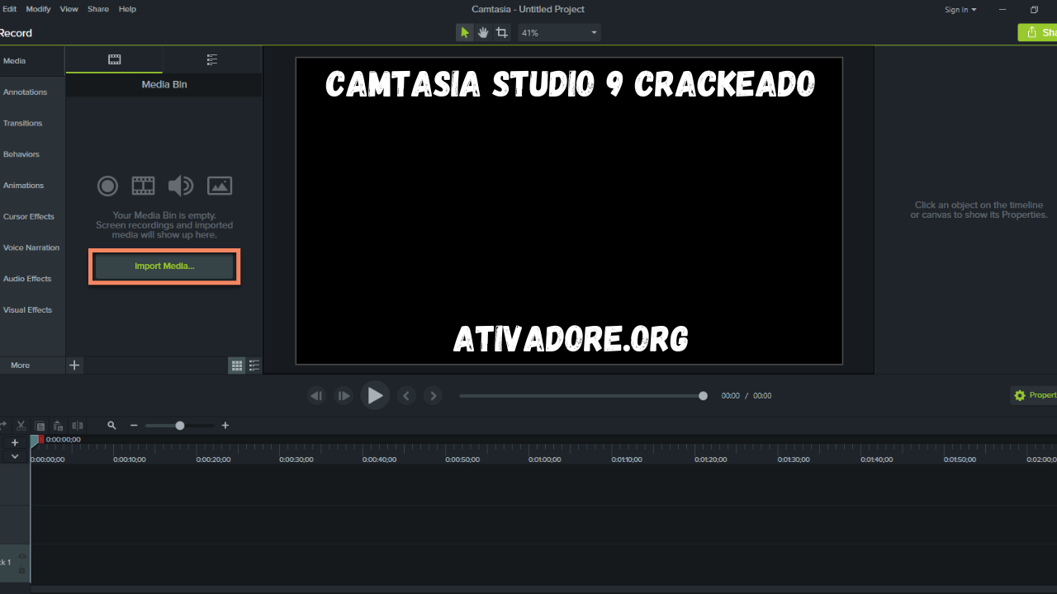The image size is (1057, 594).
Task: Click the screen recording circle icon
Action: point(107,186)
